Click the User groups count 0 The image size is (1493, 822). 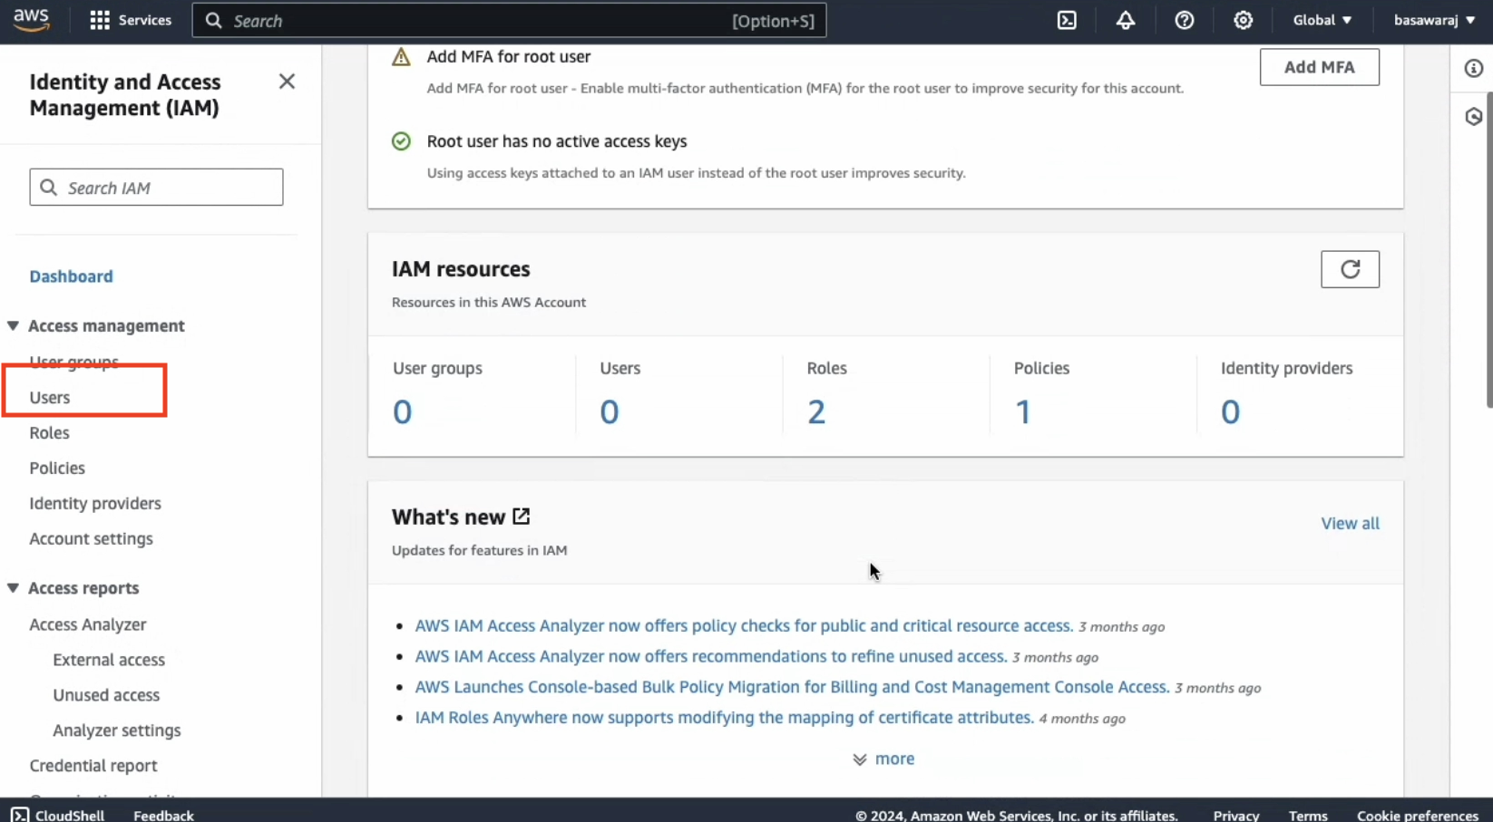point(403,412)
